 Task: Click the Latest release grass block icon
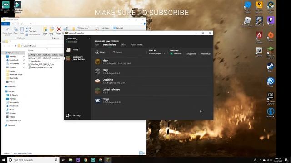click(x=98, y=91)
